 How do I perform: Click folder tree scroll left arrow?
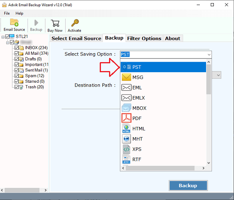coord(2,190)
